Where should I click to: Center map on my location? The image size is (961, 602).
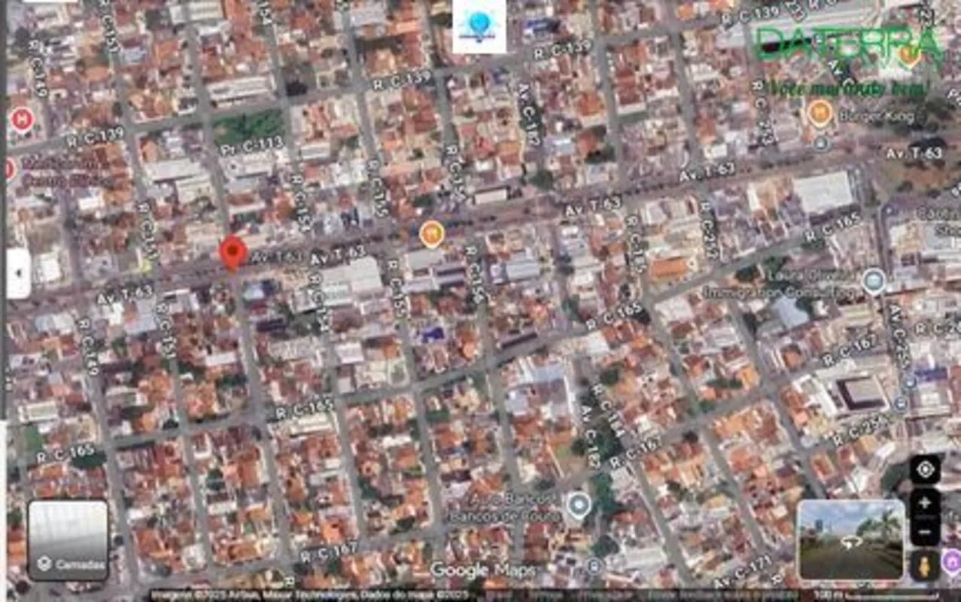coord(925,470)
